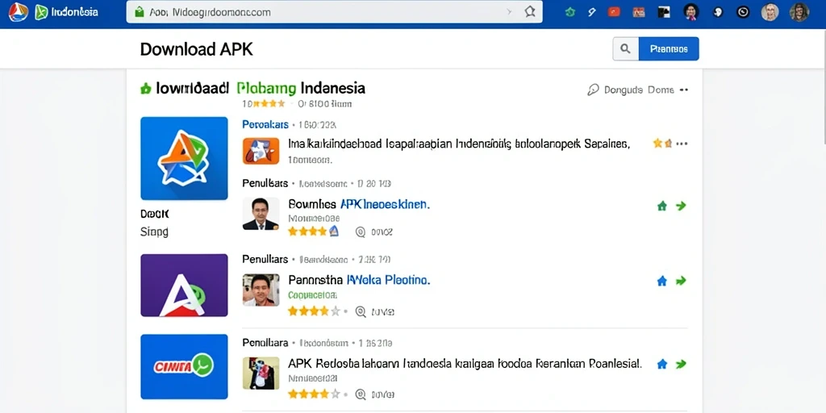Click the address bar URL field
Screen dimensions: 826x413
click(x=334, y=11)
